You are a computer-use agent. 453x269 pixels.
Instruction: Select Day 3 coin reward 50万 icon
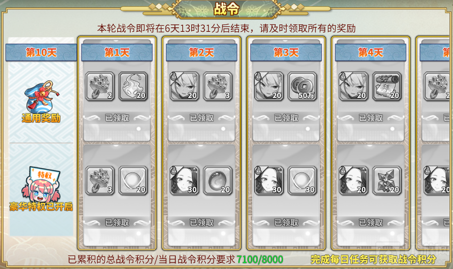pyautogui.click(x=302, y=86)
